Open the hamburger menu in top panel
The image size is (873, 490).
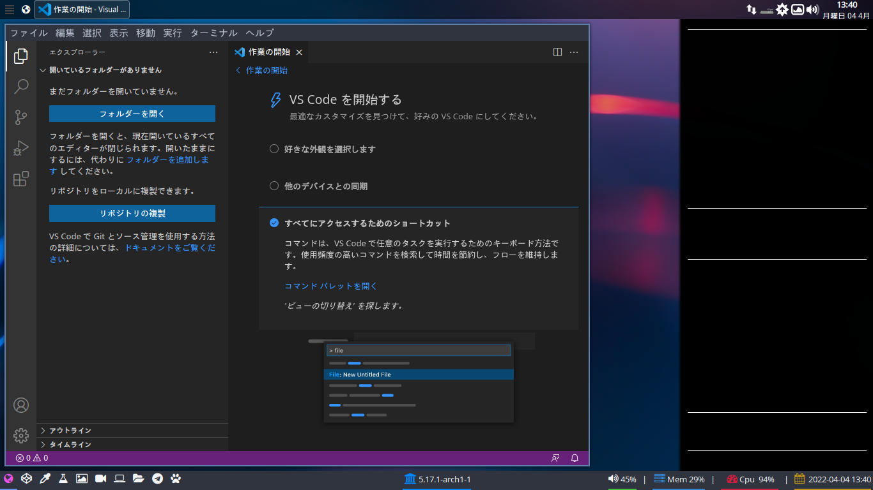(x=10, y=10)
